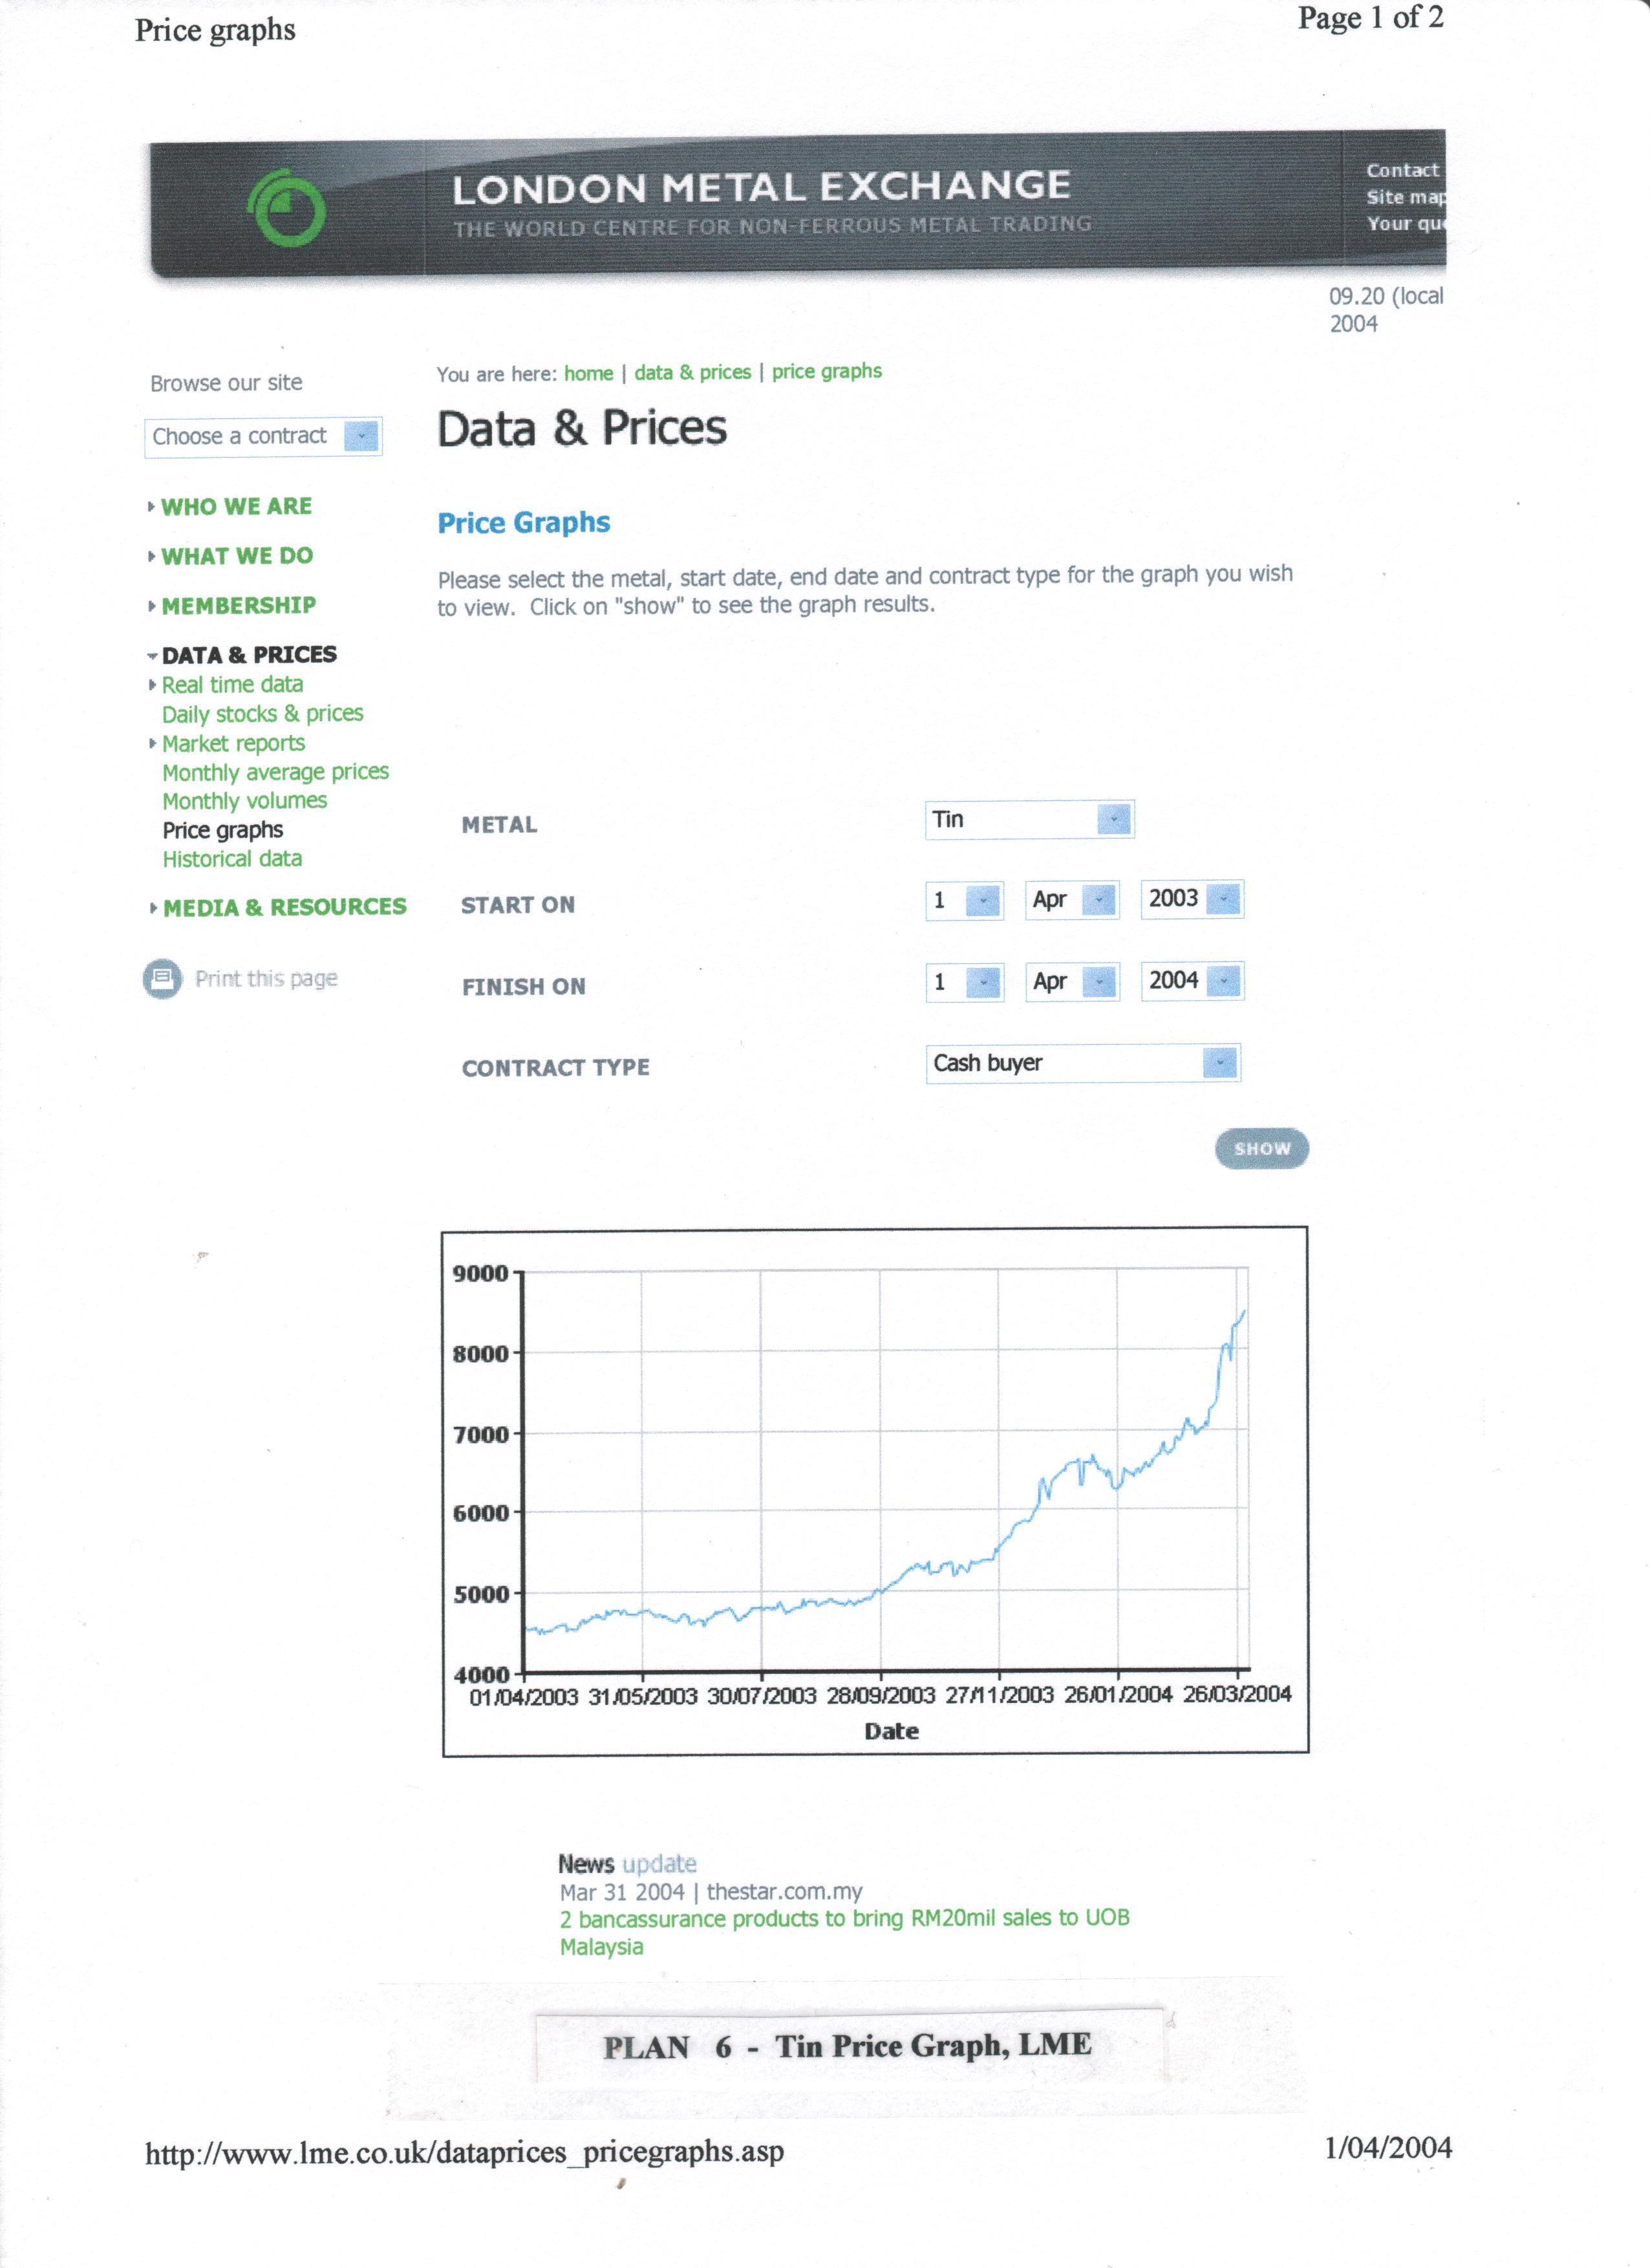This screenshot has width=1650, height=2268.
Task: Open the Finish On year dropdown
Action: pos(1223,981)
